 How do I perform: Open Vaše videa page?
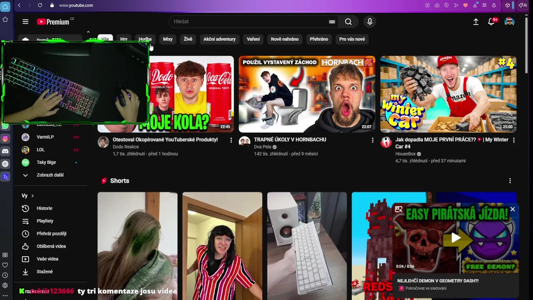(x=50, y=259)
